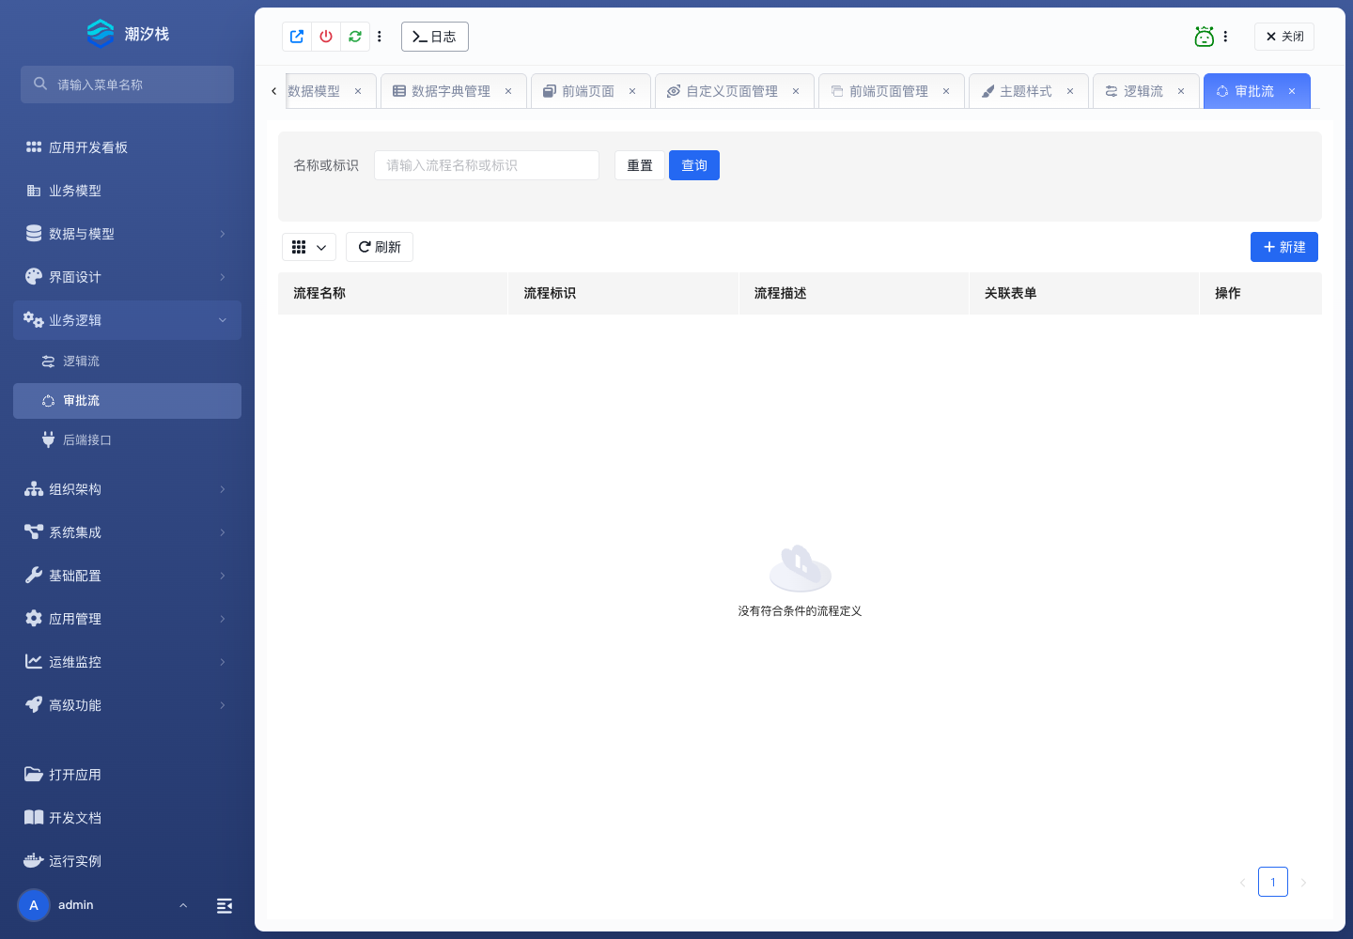Click 打开应用 in the sidebar

(127, 775)
